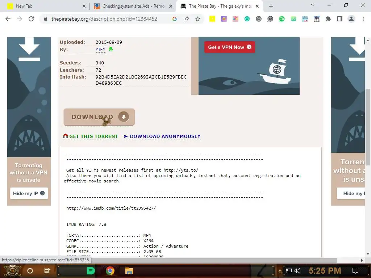
Task: Click the browser forward arrow
Action: coord(20,19)
